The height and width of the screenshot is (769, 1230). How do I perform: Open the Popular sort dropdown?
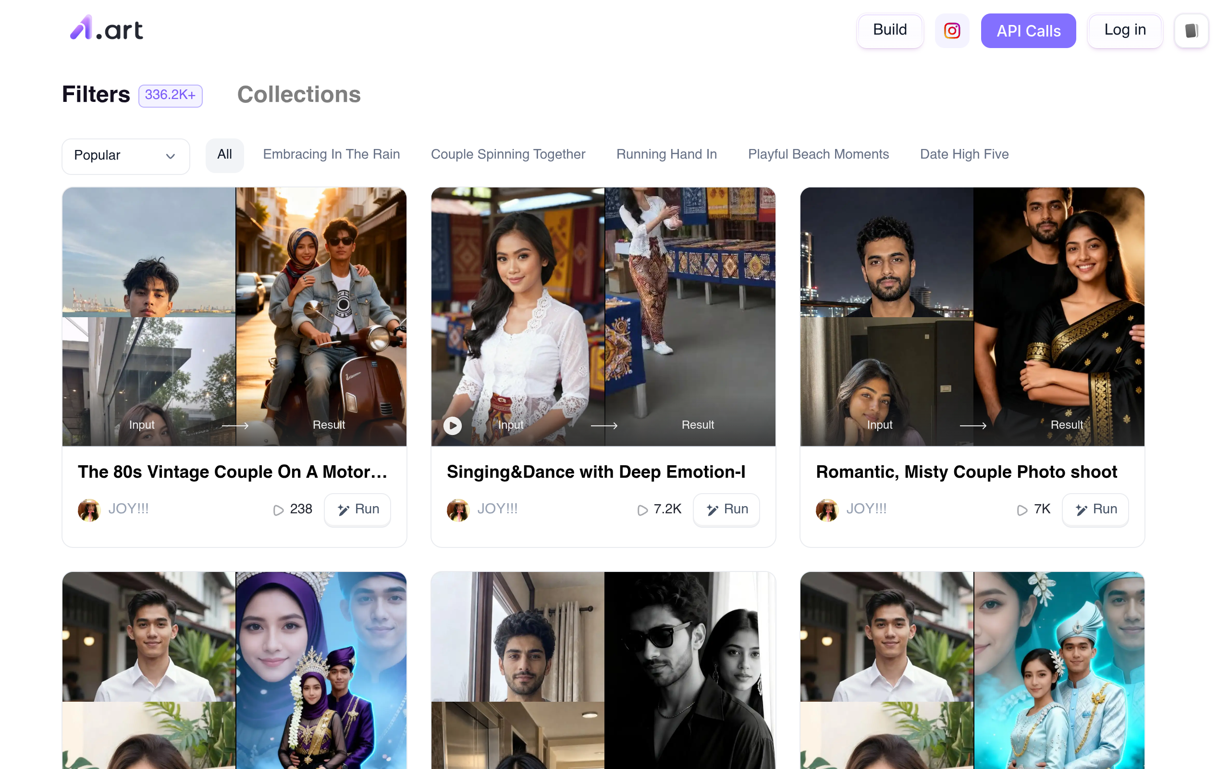point(125,156)
